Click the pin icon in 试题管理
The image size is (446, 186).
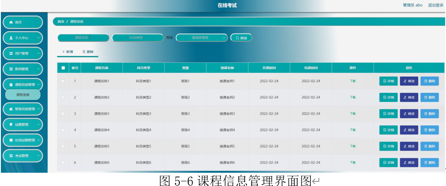[11, 124]
